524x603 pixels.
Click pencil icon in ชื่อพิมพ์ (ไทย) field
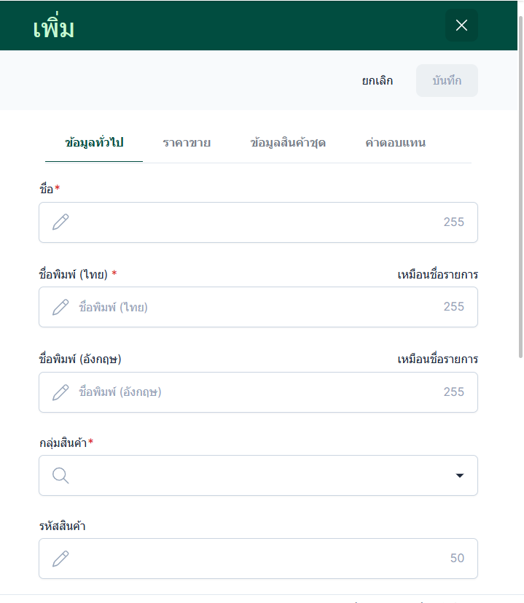(x=60, y=307)
